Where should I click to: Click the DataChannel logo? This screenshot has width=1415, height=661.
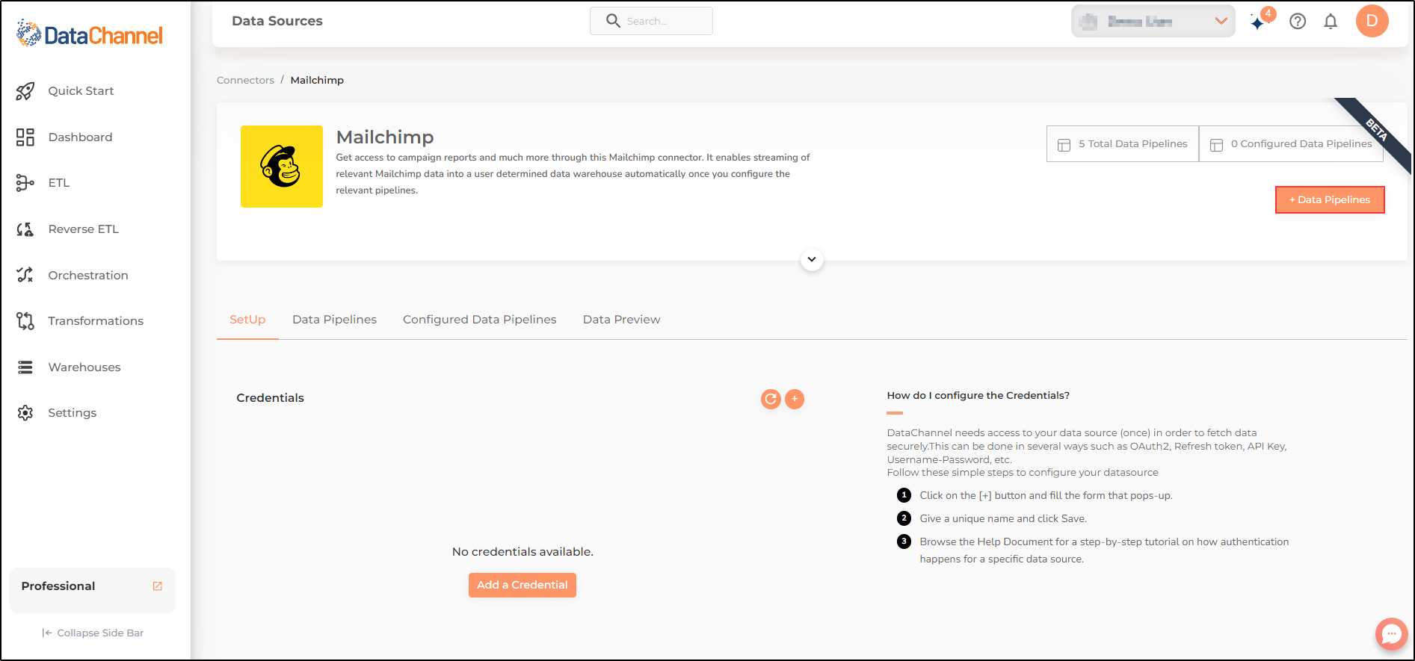tap(89, 34)
